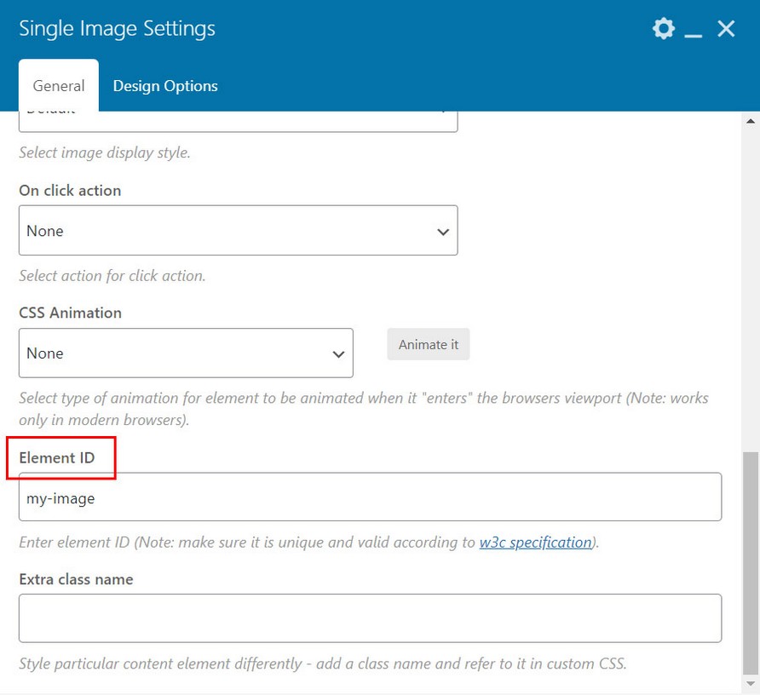Screen dimensions: 760x695
Task: Close the Single Image Settings dialog
Action: pyautogui.click(x=726, y=29)
